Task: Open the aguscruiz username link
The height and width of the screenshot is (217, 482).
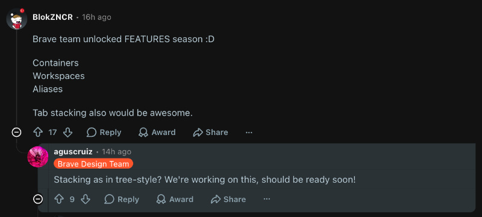Action: [73, 151]
